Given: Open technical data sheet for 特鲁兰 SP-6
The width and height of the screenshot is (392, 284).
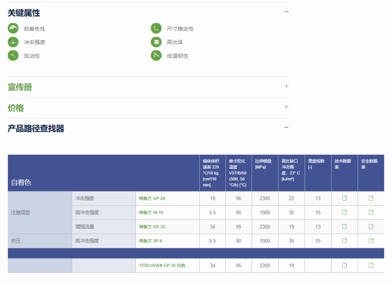Looking at the screenshot, I should click(x=345, y=241).
